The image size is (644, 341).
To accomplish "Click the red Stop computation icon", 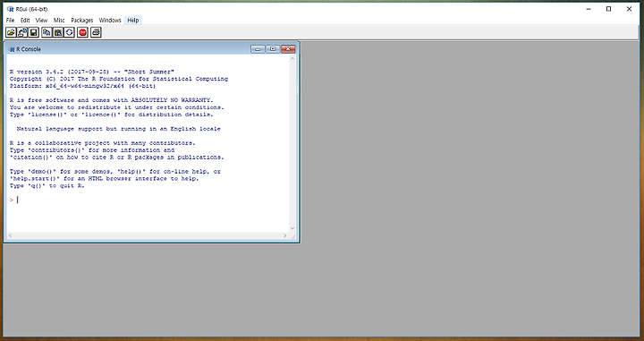I will 82,32.
